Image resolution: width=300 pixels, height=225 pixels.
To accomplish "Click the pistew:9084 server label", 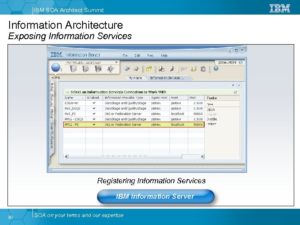I will tap(227, 62).
